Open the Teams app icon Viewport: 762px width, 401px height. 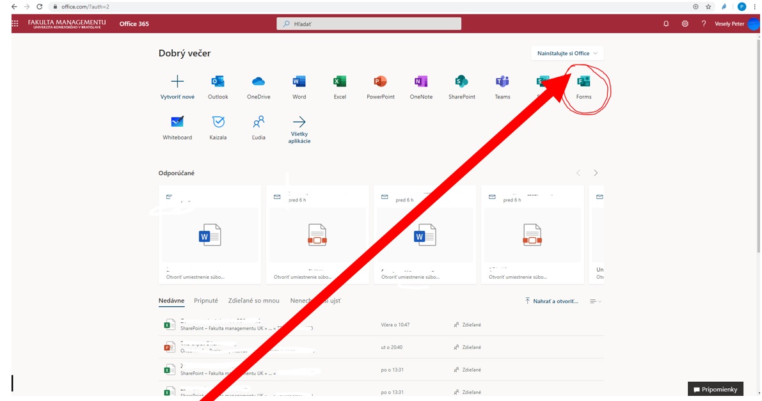coord(502,82)
